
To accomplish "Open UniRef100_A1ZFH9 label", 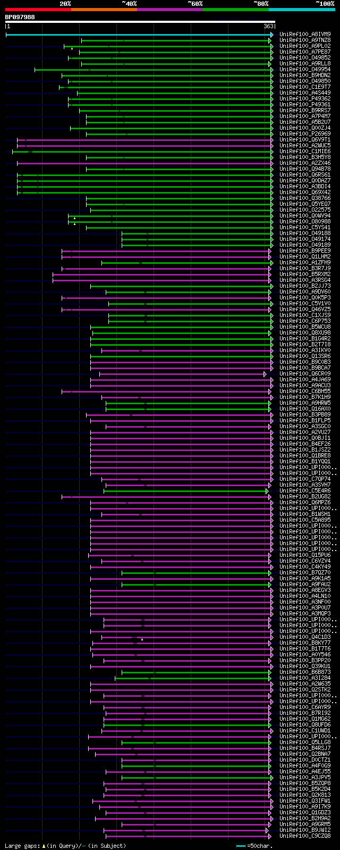I will click(x=305, y=263).
